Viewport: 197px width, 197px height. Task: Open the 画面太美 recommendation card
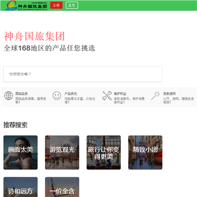point(21,153)
